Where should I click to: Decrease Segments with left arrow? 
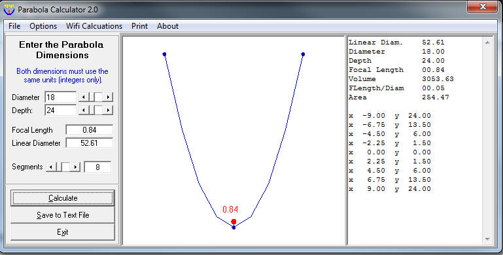click(50, 167)
